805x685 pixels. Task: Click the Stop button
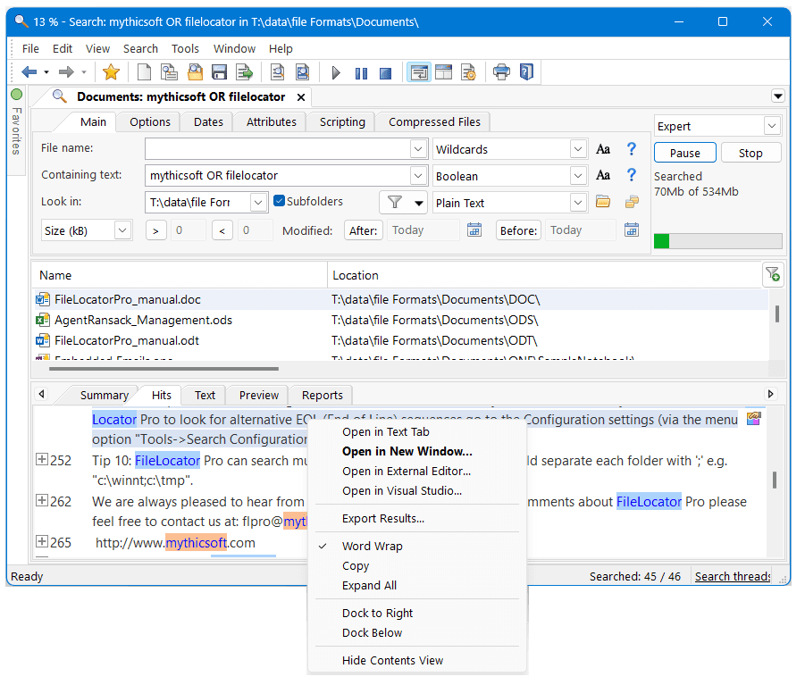(750, 153)
